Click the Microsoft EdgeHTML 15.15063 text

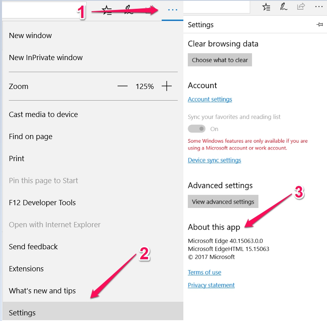(228, 249)
